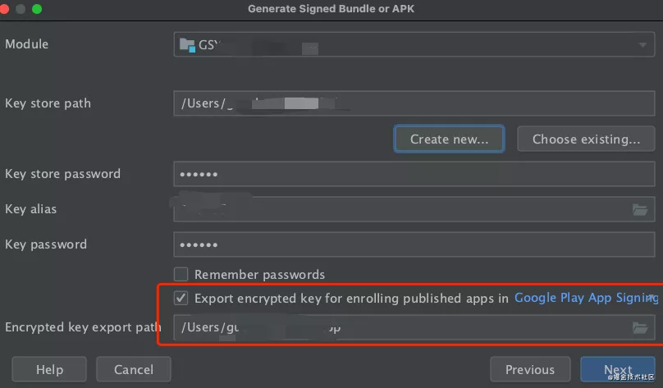Click the Help button
Image resolution: width=663 pixels, height=388 pixels.
[49, 369]
